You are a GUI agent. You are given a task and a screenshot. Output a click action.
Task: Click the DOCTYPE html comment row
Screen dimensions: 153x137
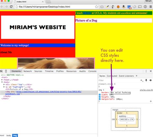12,75
